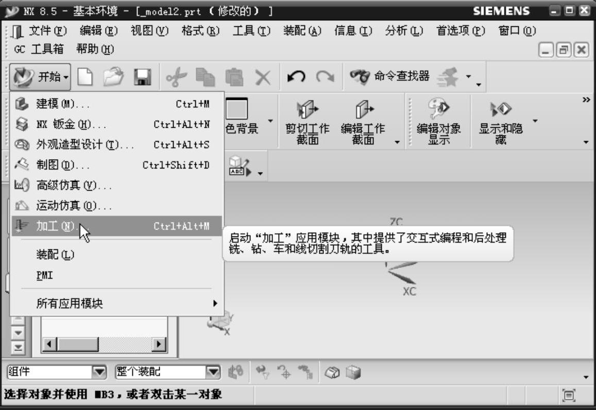Click the New file icon
The height and width of the screenshot is (410, 596).
point(85,77)
